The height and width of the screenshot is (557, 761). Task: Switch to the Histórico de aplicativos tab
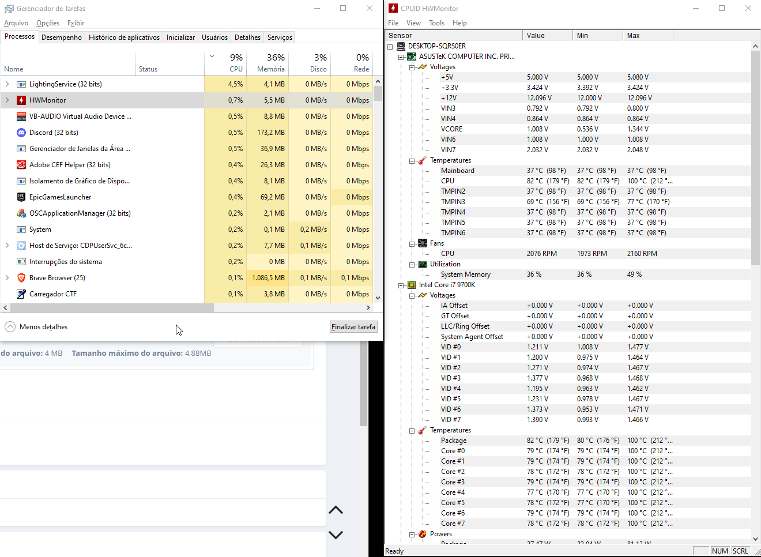(x=124, y=37)
